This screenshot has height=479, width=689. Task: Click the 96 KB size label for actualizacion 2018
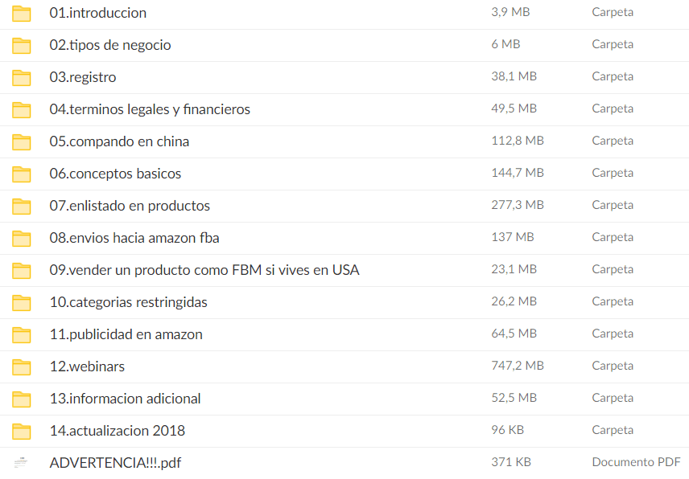click(x=504, y=430)
